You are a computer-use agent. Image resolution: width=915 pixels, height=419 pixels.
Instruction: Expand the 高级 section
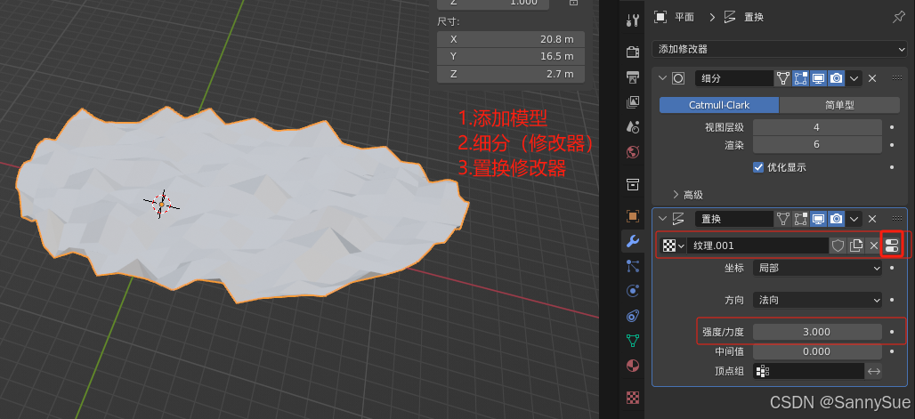click(689, 195)
